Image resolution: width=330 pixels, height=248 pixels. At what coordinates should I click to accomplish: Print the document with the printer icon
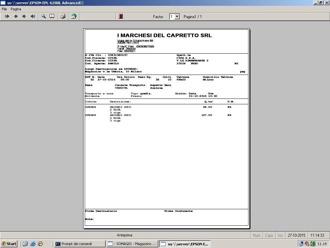pos(63,16)
